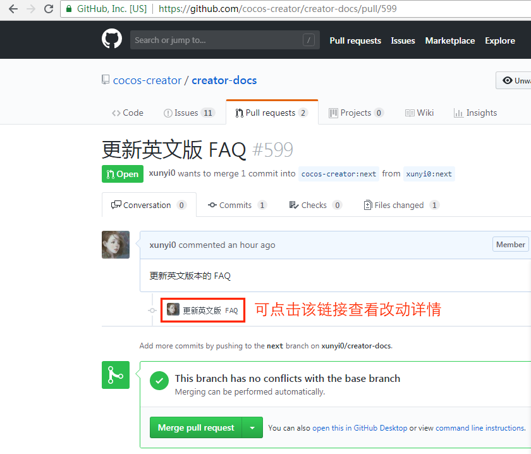Click the Wiki book icon
Viewport: 531px width, 454px height.
(410, 113)
